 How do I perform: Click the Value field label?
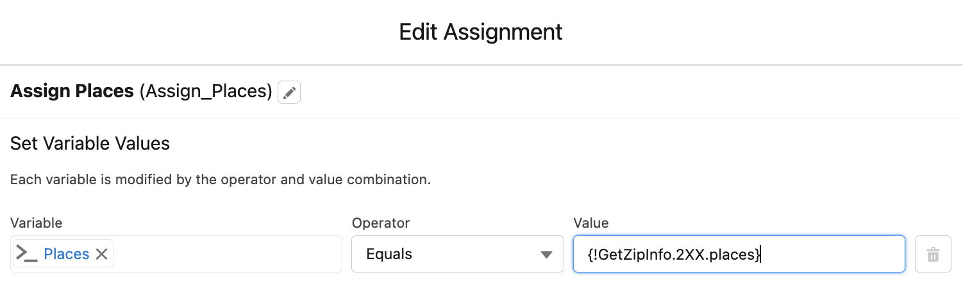(590, 223)
